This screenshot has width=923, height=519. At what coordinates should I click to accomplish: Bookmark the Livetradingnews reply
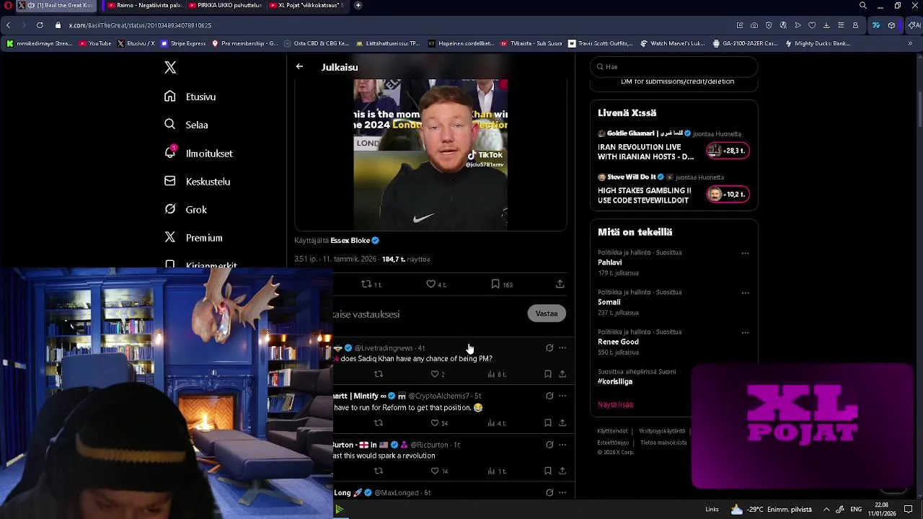click(x=548, y=374)
